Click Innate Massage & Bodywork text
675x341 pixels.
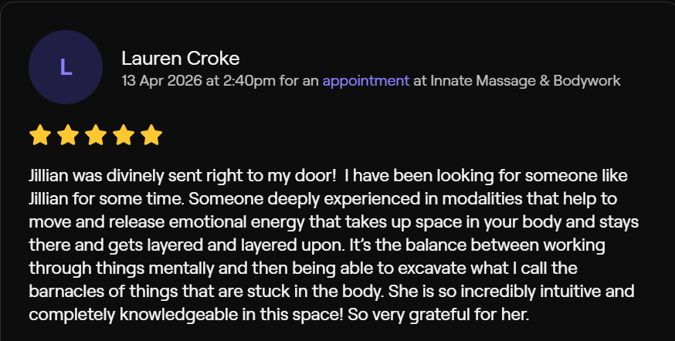[525, 81]
